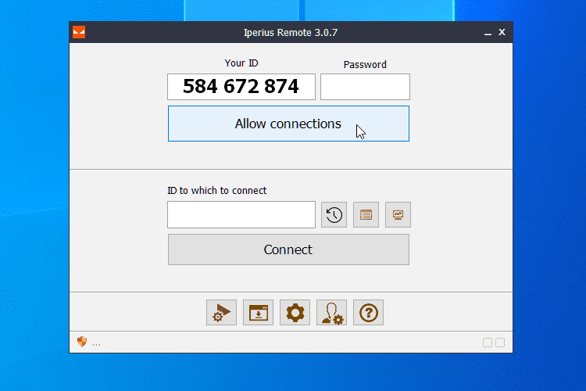Viewport: 586px width, 391px height.
Task: Open the help question mark icon
Action: click(x=368, y=313)
